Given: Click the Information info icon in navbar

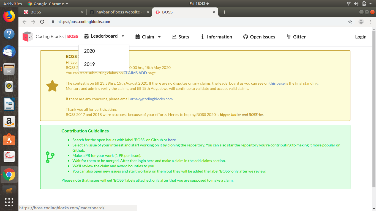Looking at the screenshot, I should (x=203, y=37).
